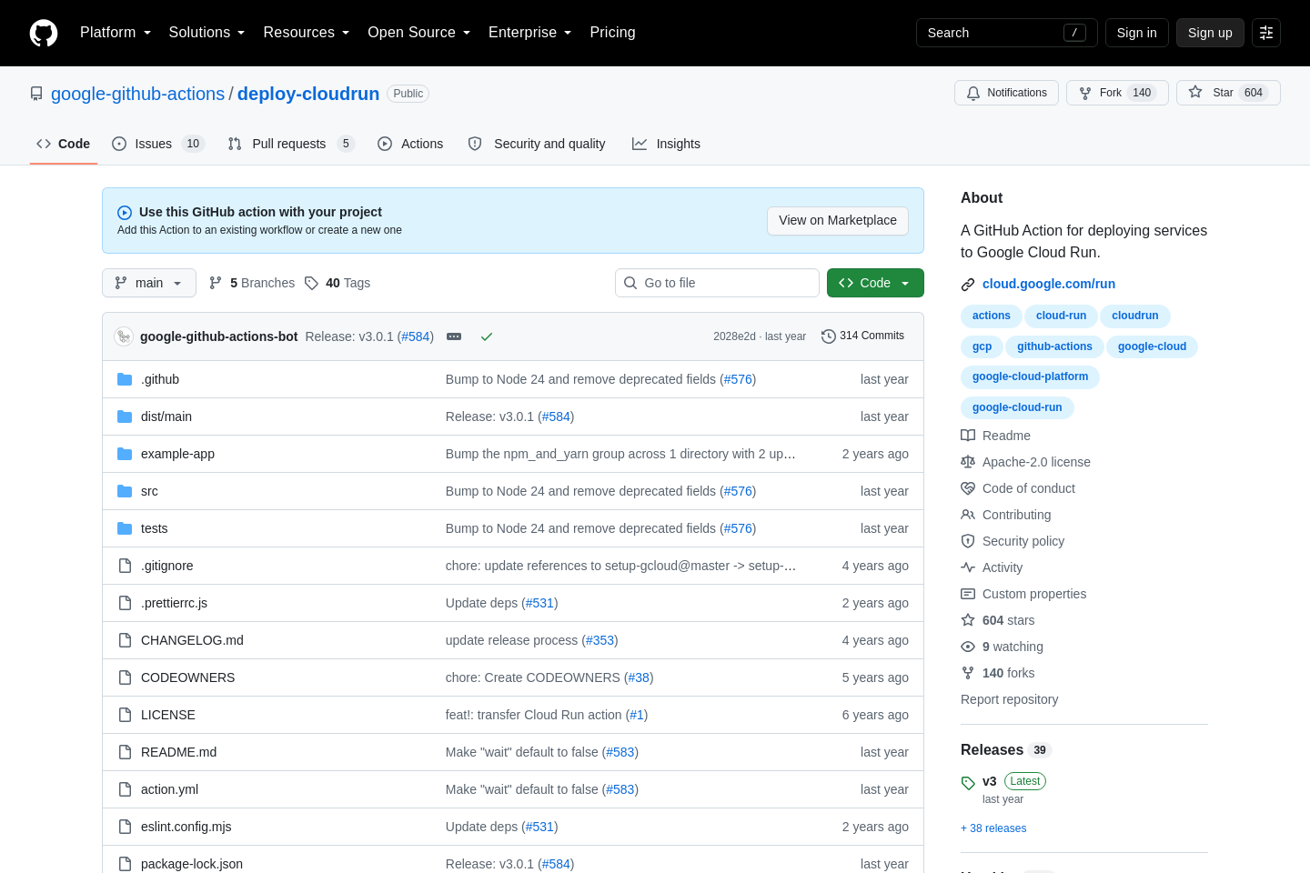This screenshot has height=873, width=1310.
Task: Open the main branch selector
Action: click(149, 283)
